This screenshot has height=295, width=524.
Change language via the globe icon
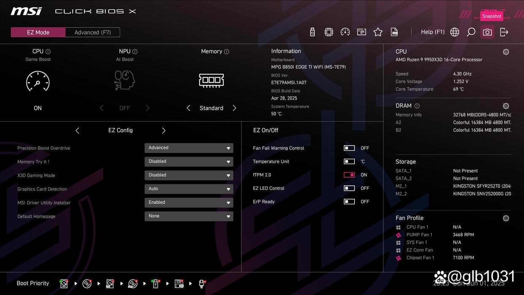pyautogui.click(x=454, y=32)
